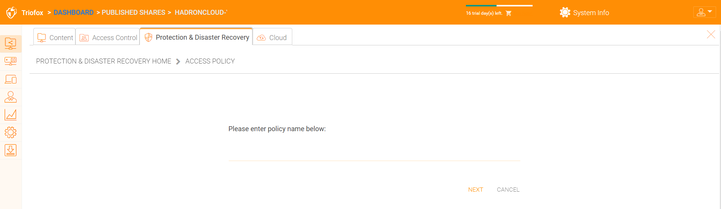Screen dimensions: 721x209
Task: Switch to the Access Control tab
Action: click(x=108, y=37)
